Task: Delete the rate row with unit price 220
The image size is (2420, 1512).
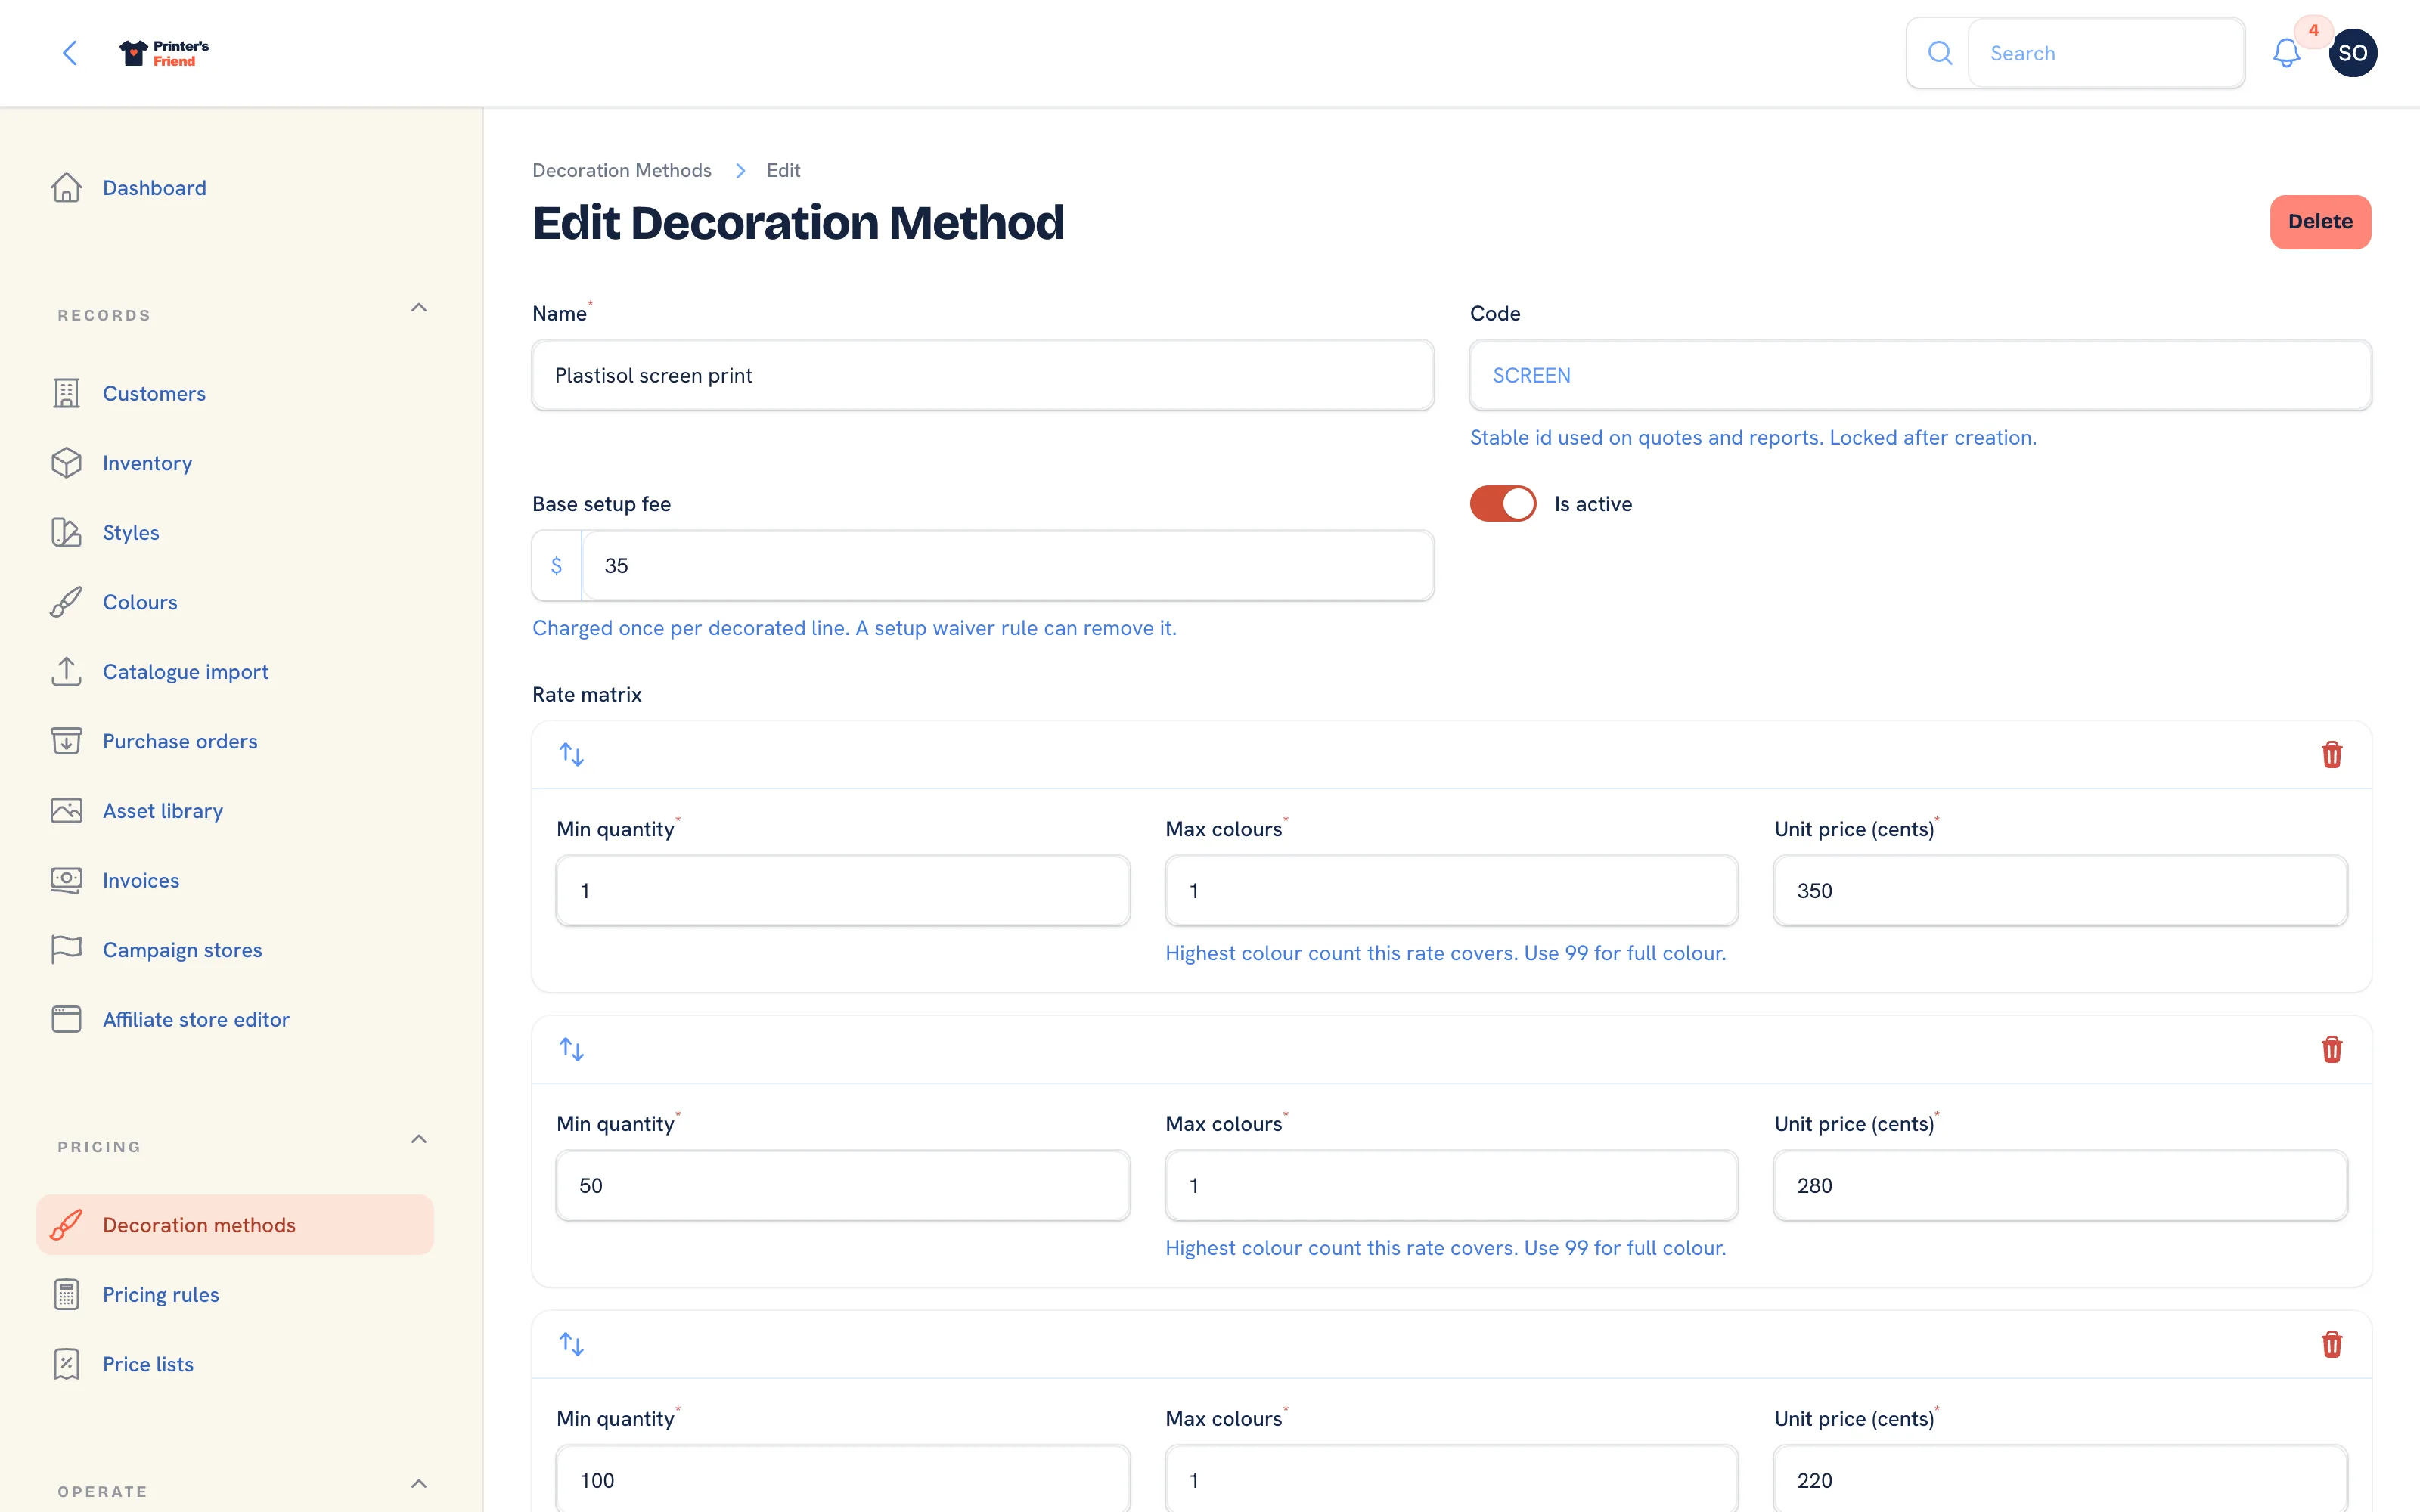Action: click(2331, 1344)
